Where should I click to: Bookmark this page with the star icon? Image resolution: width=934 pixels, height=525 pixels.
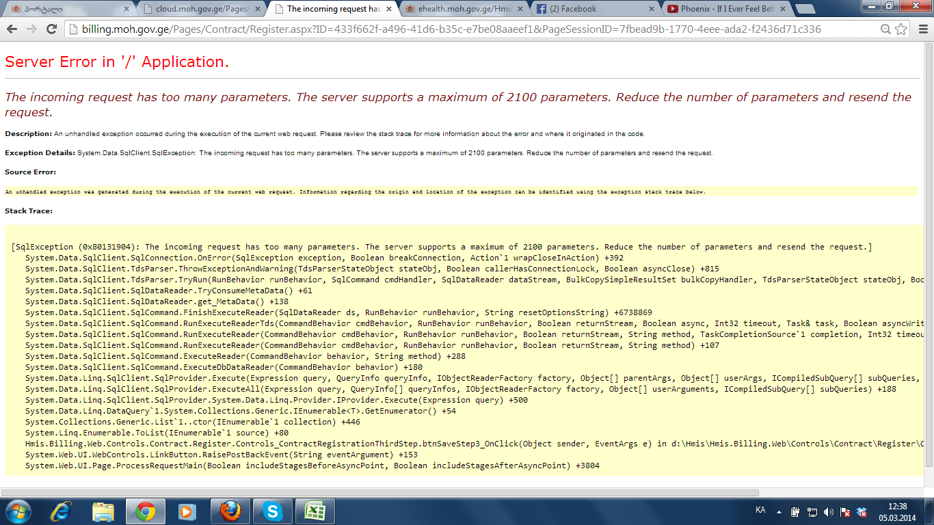pyautogui.click(x=901, y=29)
